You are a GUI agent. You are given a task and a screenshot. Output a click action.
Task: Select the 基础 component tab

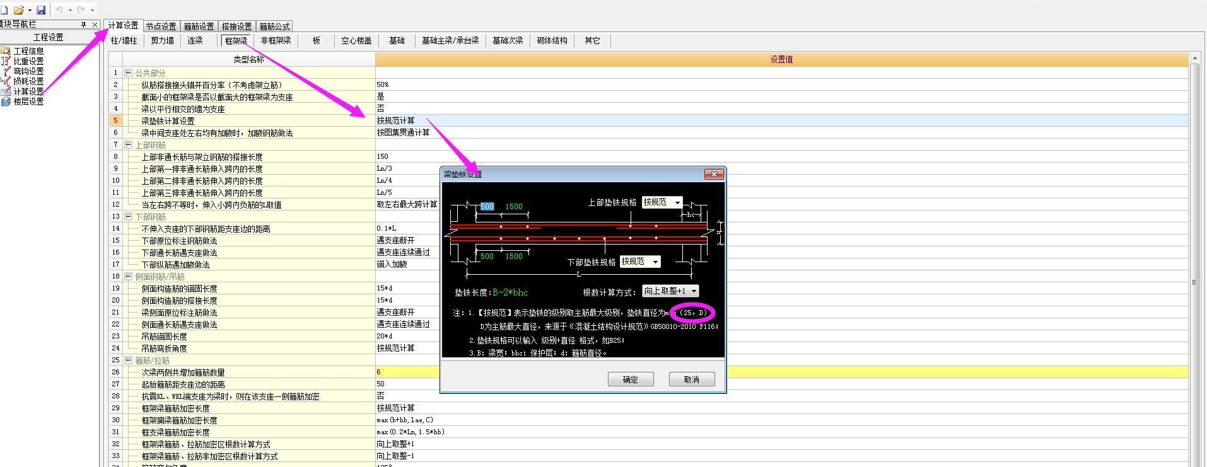[397, 40]
